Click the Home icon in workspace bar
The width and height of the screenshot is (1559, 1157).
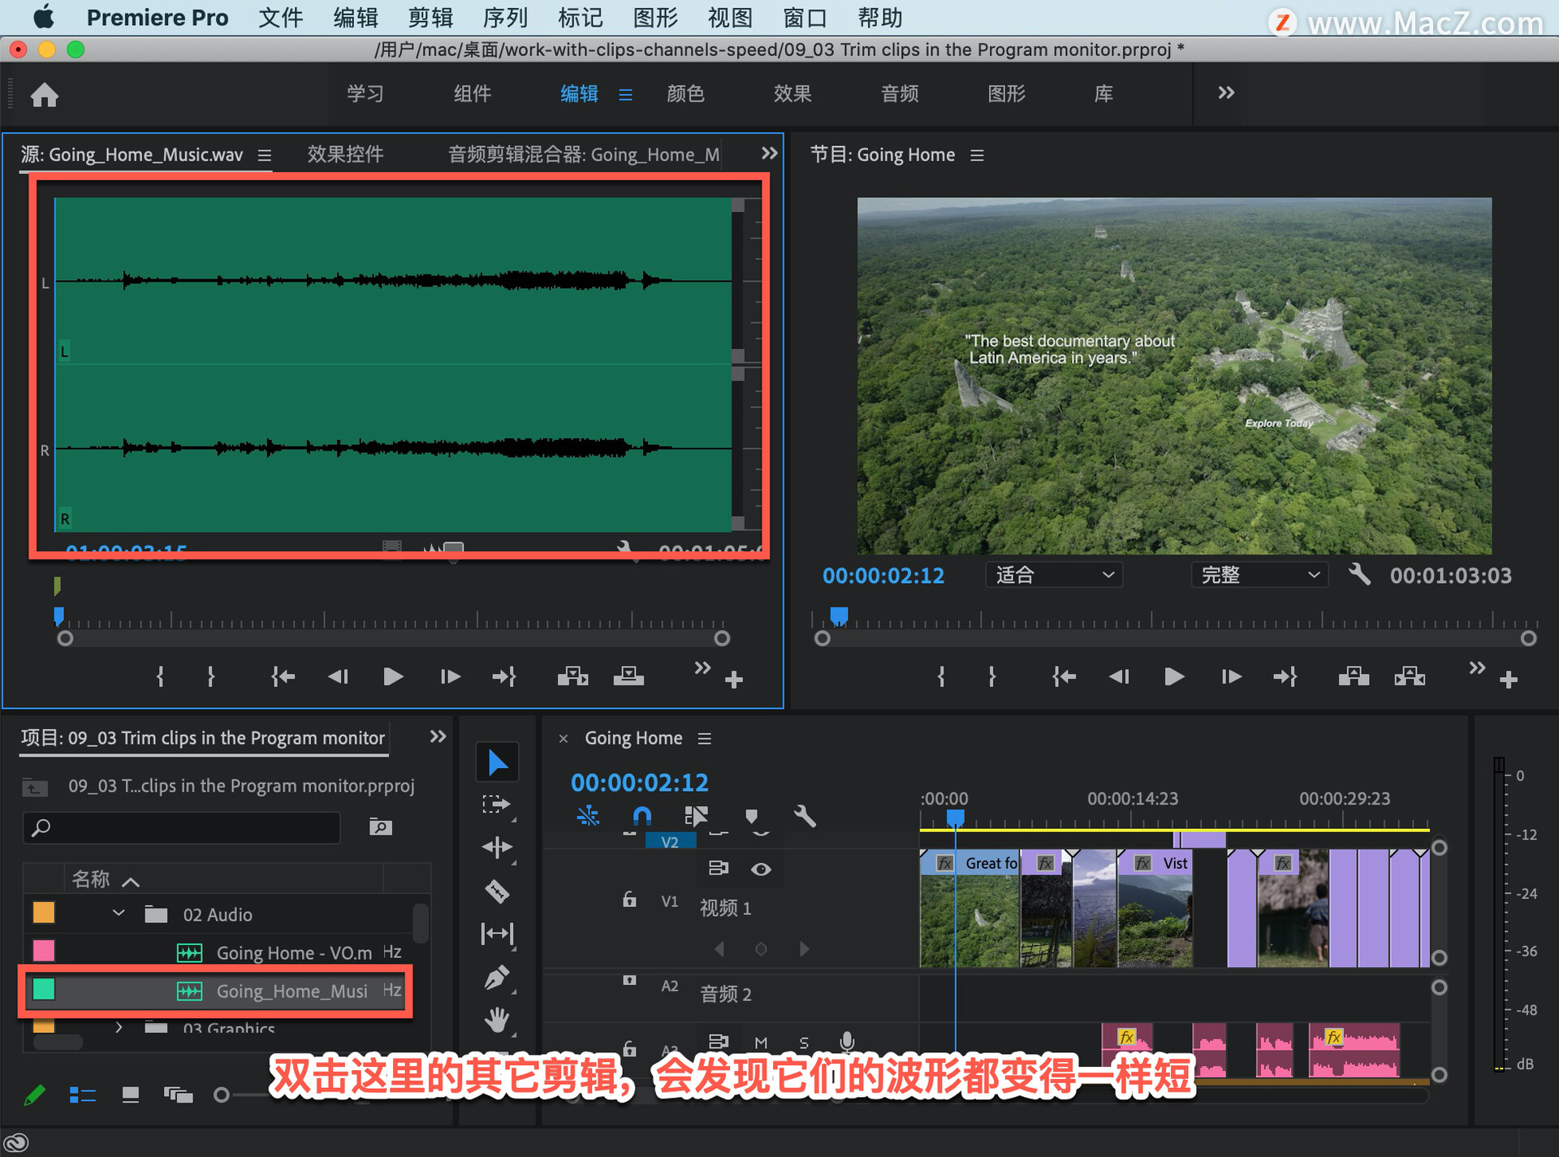(x=45, y=95)
